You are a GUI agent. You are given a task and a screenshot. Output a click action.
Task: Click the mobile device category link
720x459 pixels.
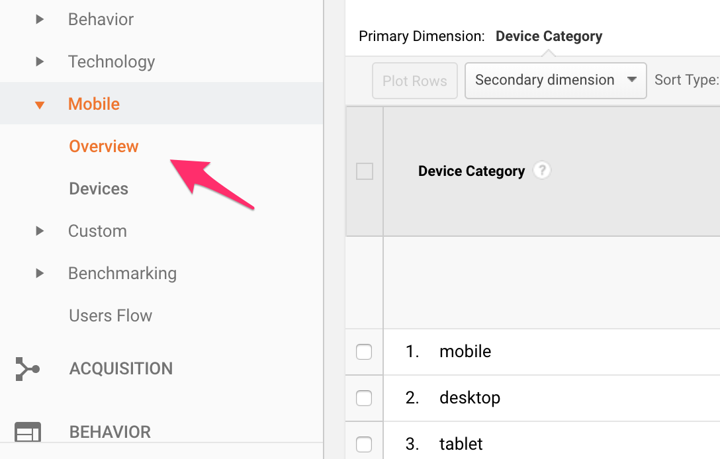coord(465,351)
